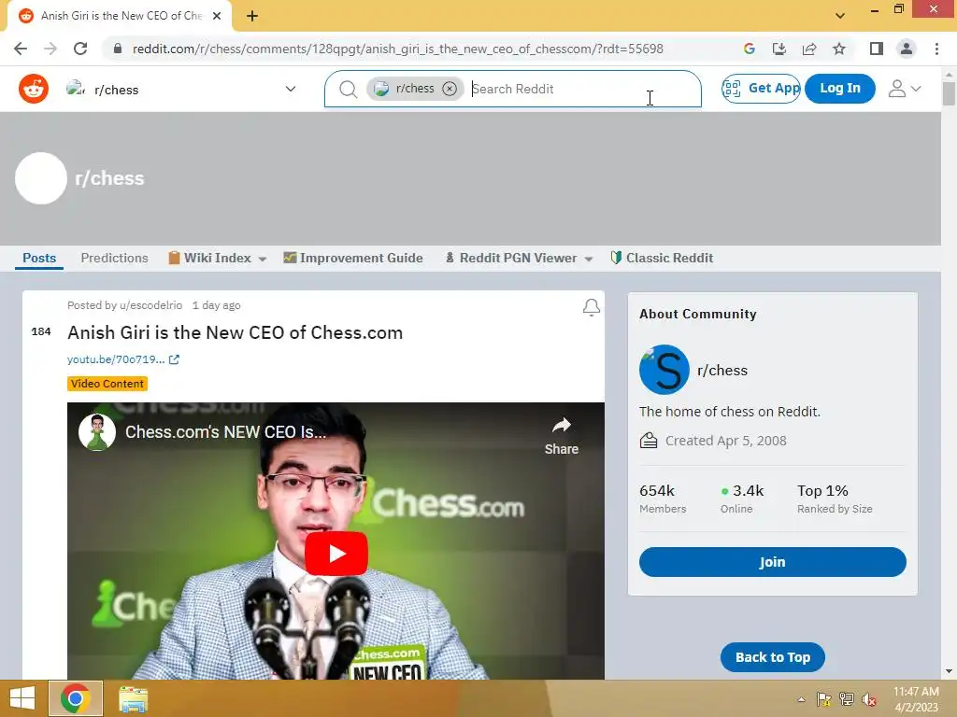Open Chrome's three-dot menu
957x717 pixels.
936,49
